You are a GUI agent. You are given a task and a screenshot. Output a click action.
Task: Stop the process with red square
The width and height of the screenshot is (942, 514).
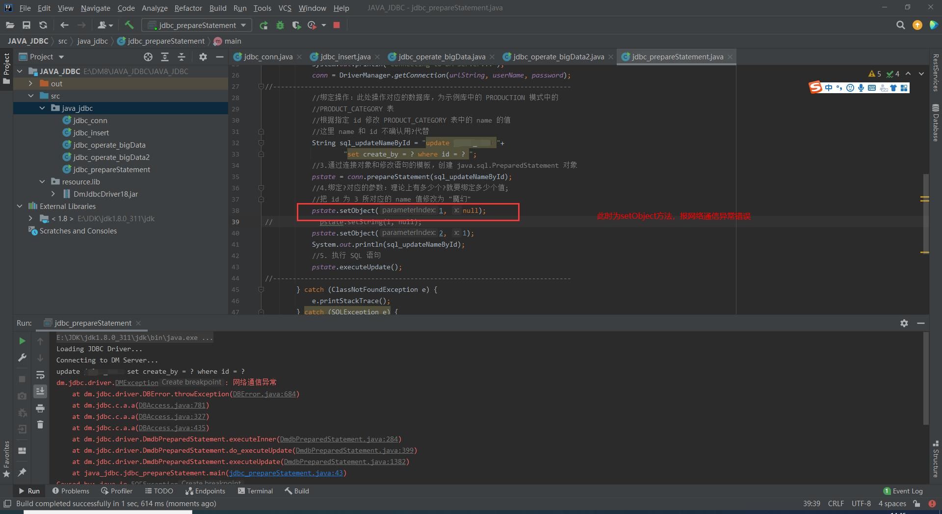click(x=337, y=25)
